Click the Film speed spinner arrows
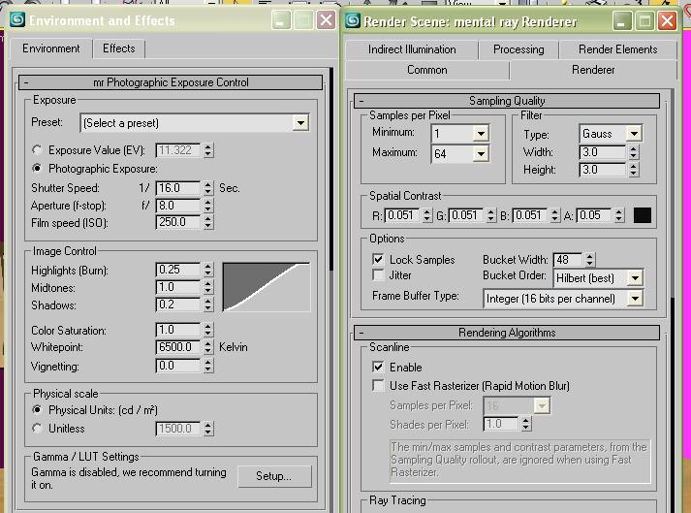Screen dimensions: 691x513 pos(208,222)
